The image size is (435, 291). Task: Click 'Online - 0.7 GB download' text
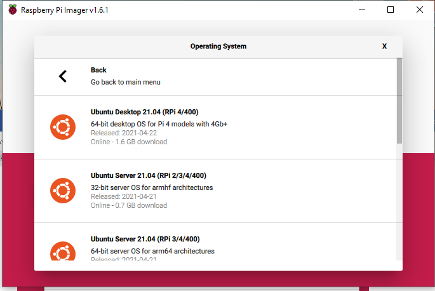click(129, 205)
